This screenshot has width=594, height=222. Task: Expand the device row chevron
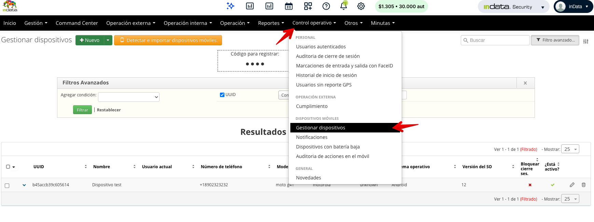pyautogui.click(x=24, y=185)
